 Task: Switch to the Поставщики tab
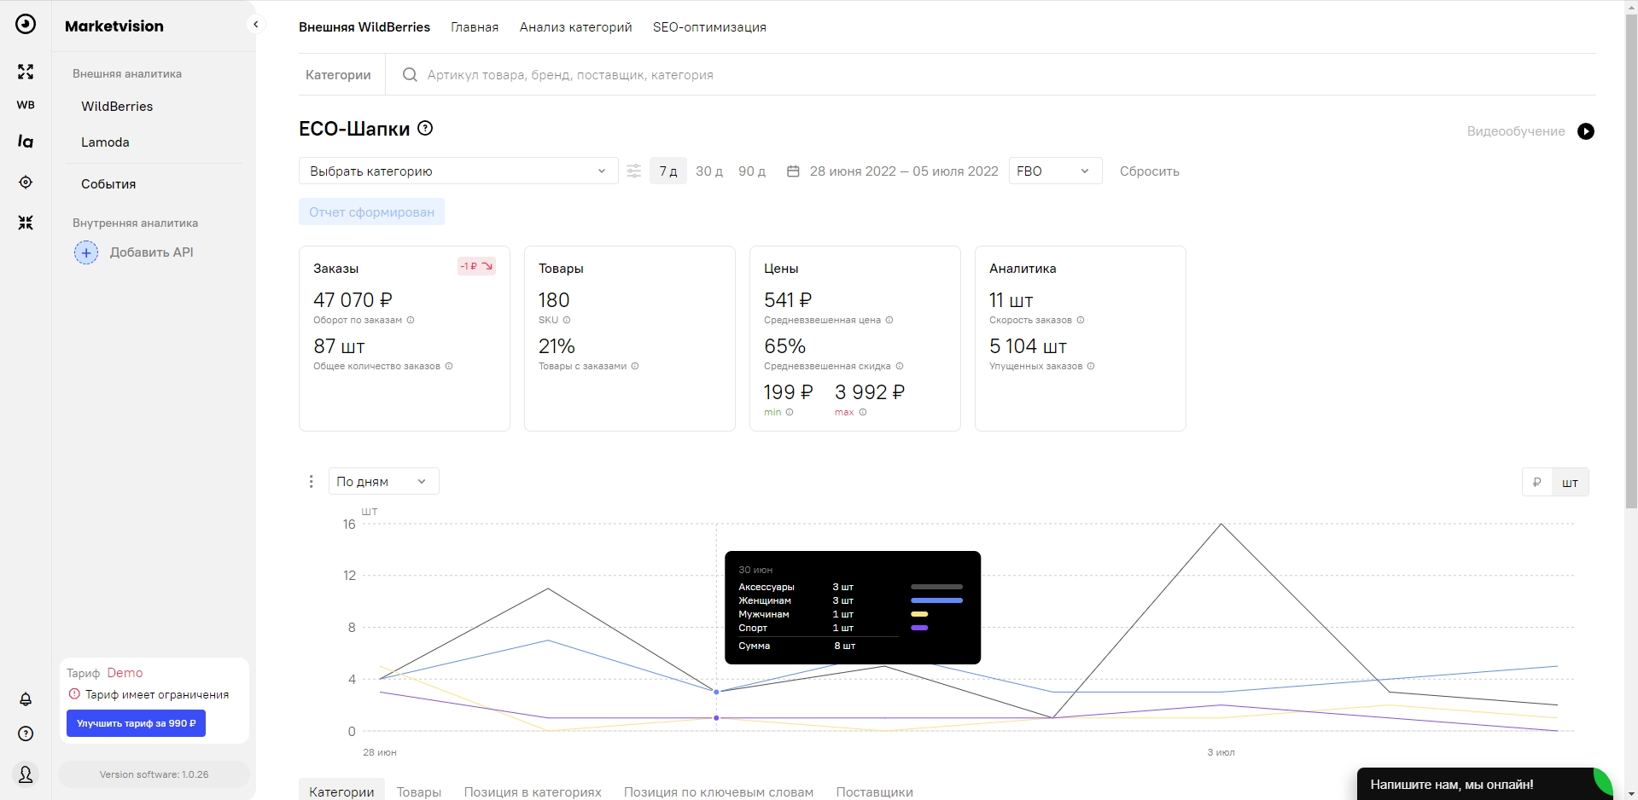(x=875, y=791)
